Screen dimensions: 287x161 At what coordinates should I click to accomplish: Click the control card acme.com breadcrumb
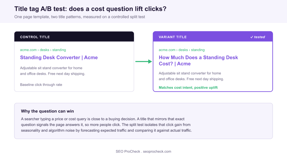[x=28, y=50]
